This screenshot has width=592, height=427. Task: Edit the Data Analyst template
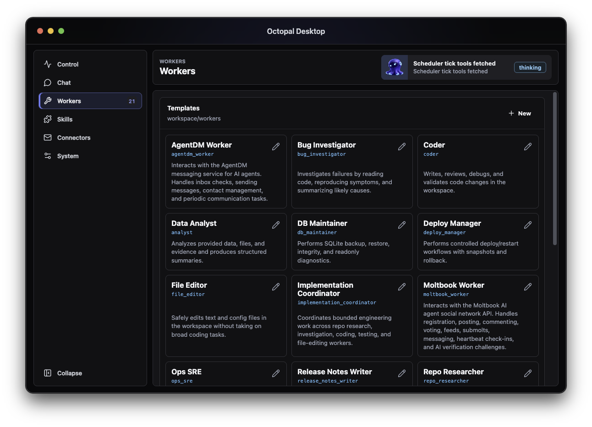(276, 225)
